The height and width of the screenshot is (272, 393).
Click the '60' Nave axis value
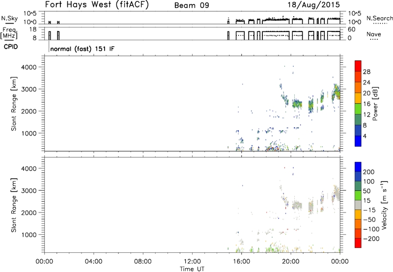coord(351,29)
